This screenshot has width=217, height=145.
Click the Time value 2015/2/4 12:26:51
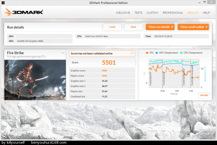181,36
